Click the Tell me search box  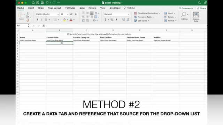click(129, 8)
